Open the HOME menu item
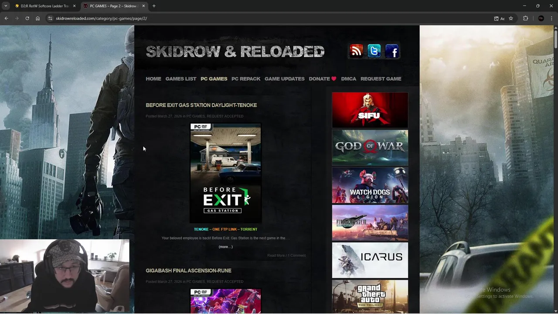Screen dimensions: 558x314 (x=153, y=79)
